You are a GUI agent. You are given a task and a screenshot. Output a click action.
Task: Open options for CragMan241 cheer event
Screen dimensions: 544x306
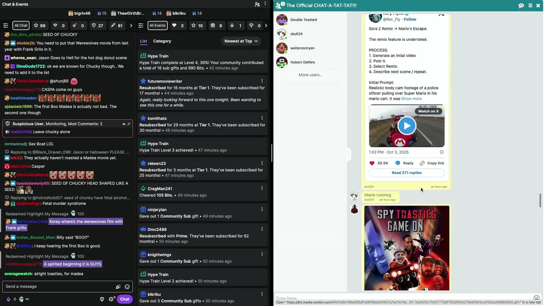(262, 188)
